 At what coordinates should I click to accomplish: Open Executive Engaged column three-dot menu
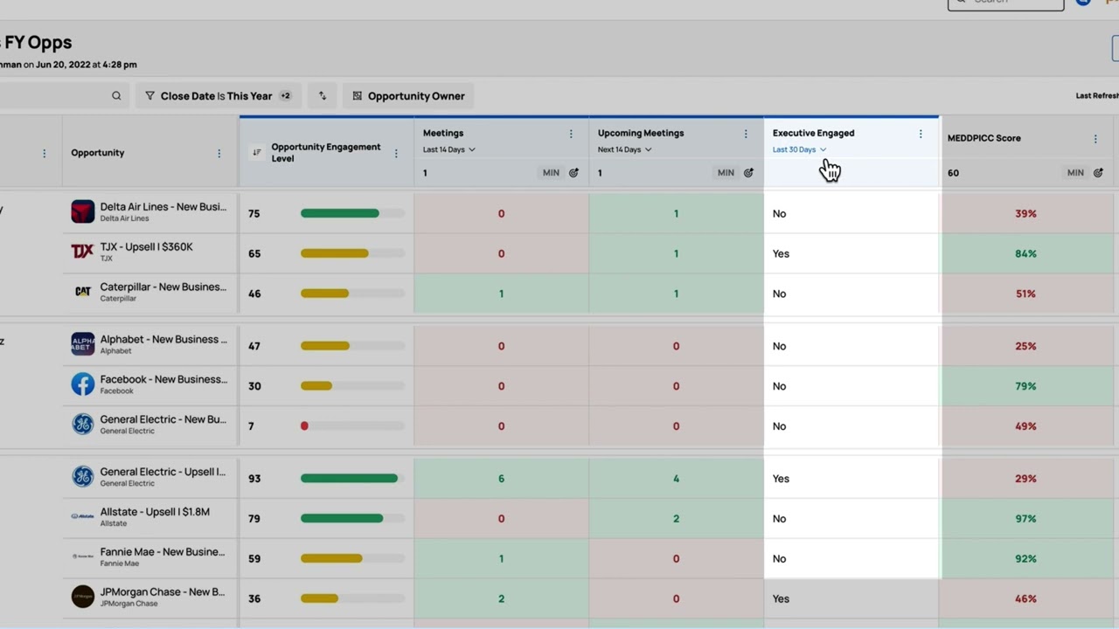(x=921, y=134)
